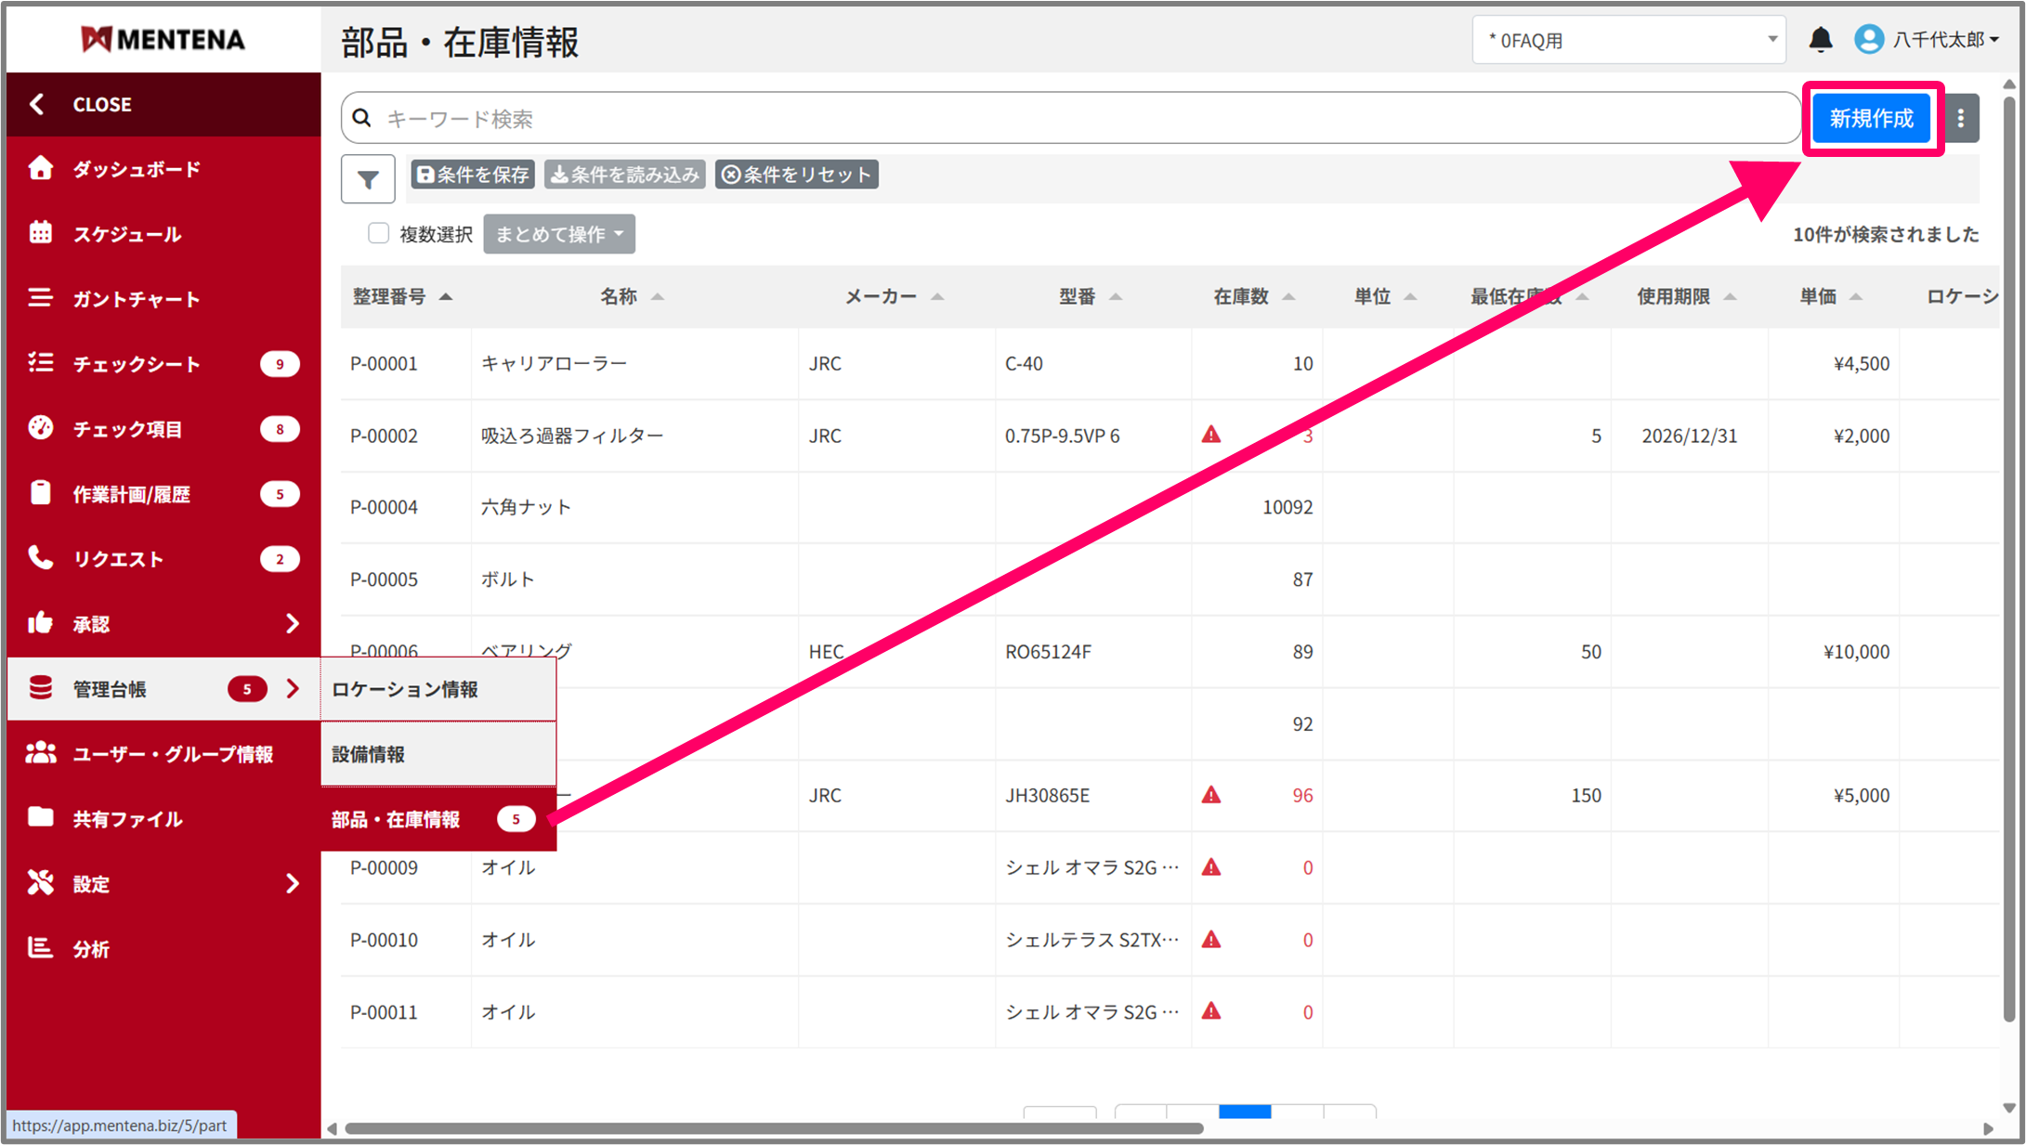This screenshot has height=1145, width=2026.
Task: Click the notification bell icon
Action: coord(1820,39)
